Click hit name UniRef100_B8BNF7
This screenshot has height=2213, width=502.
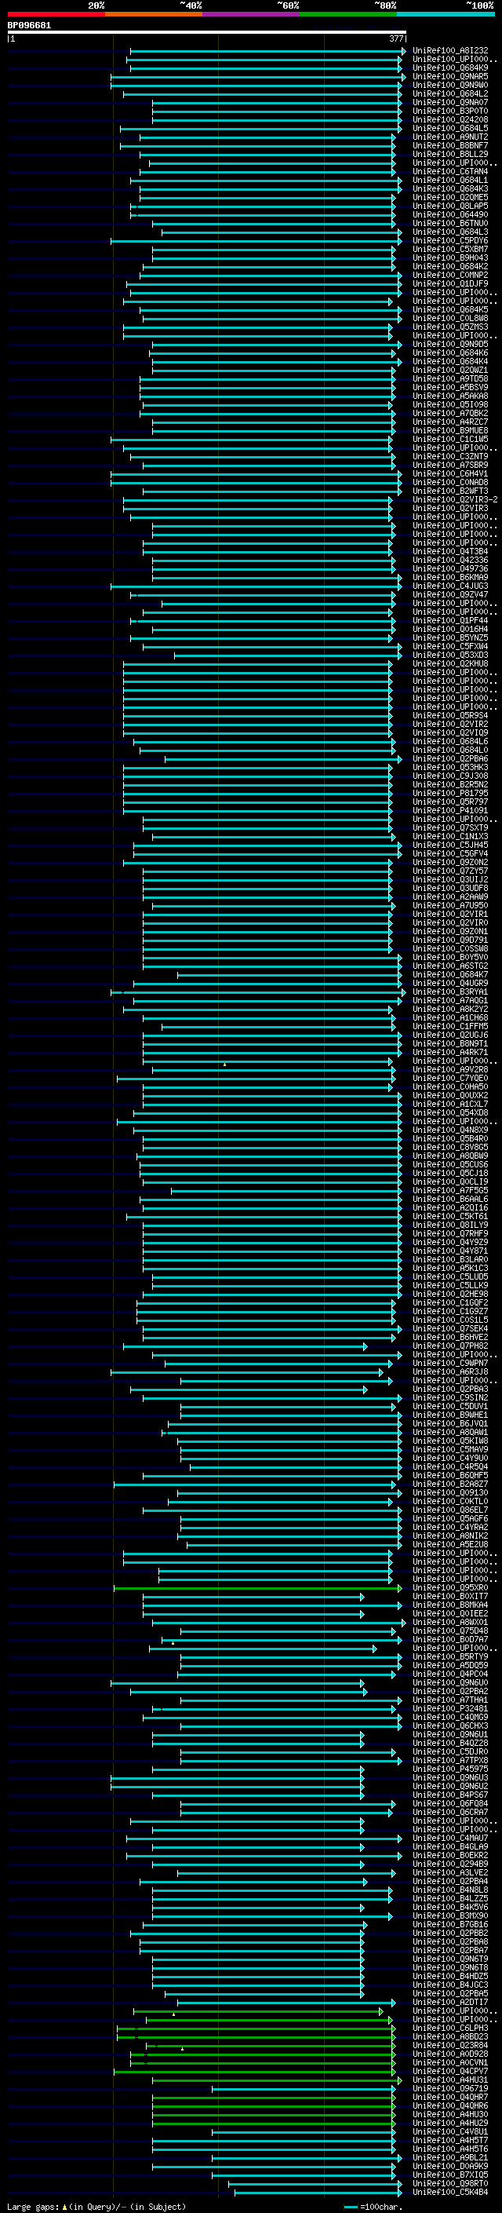[x=450, y=145]
